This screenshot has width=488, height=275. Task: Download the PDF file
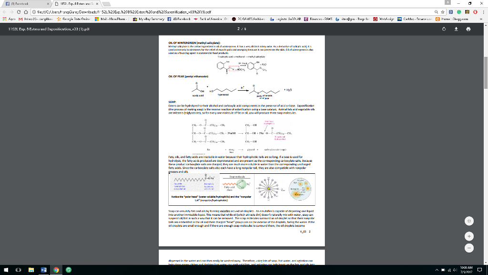(456, 29)
